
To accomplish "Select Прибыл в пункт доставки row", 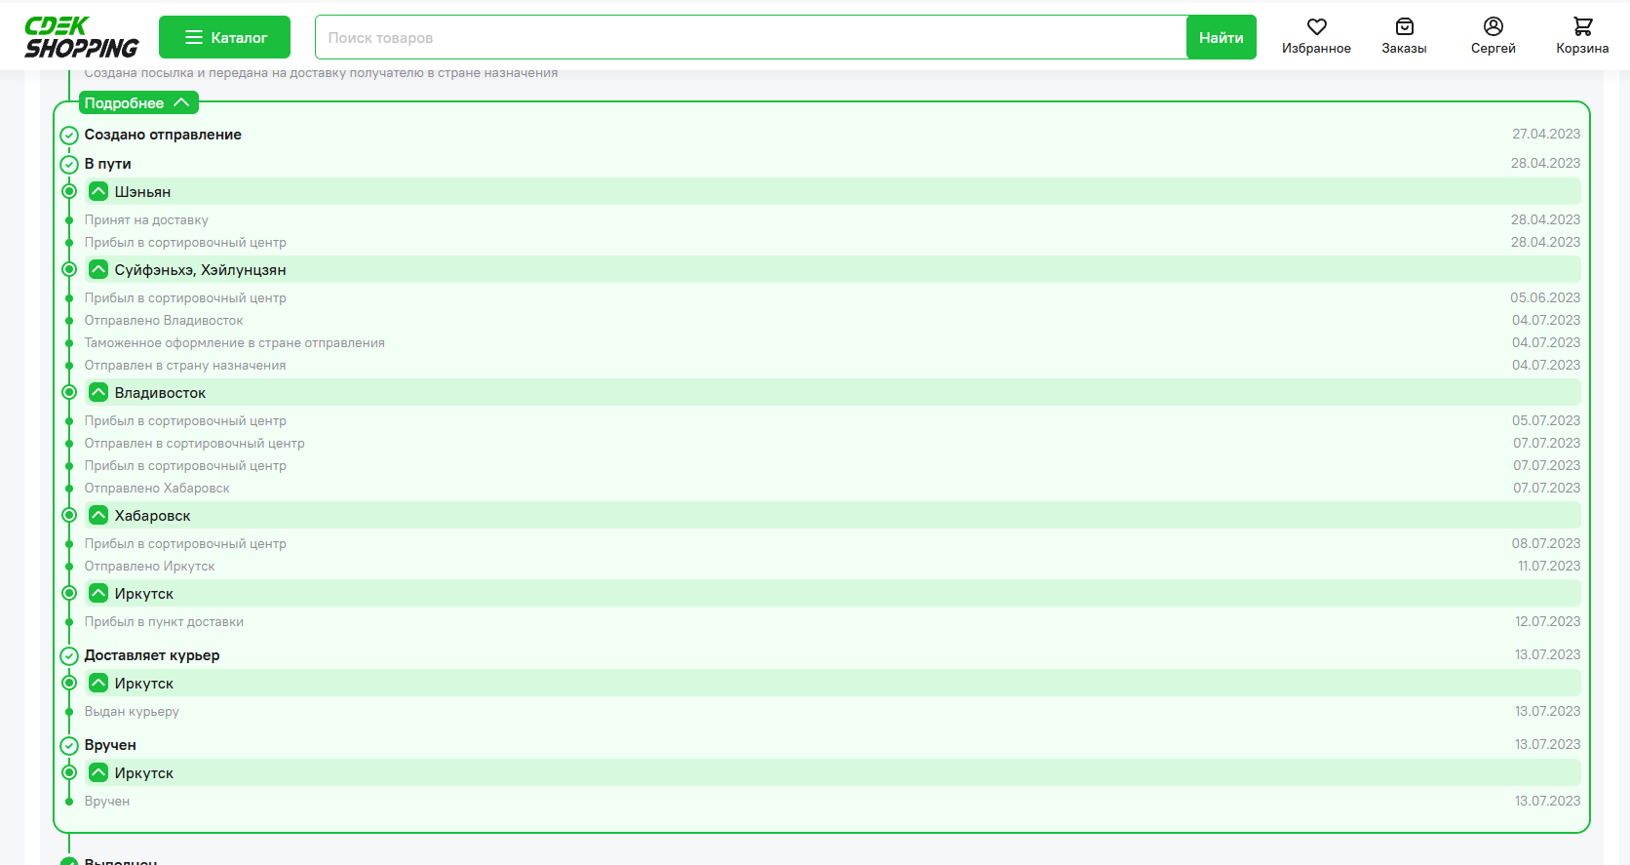I will pos(832,621).
